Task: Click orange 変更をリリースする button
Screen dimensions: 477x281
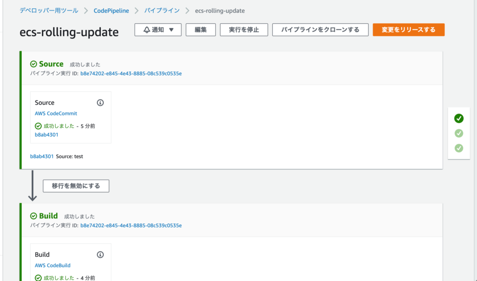Action: 408,30
